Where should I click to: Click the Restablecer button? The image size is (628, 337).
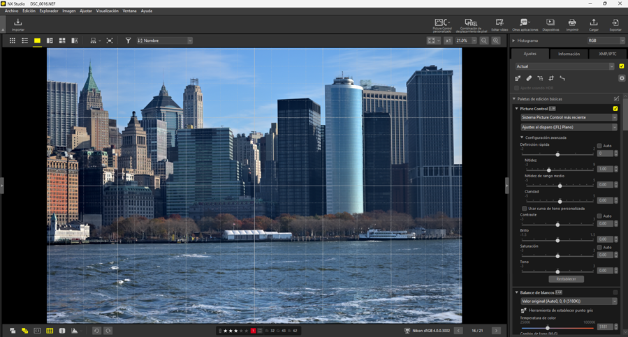(566, 279)
